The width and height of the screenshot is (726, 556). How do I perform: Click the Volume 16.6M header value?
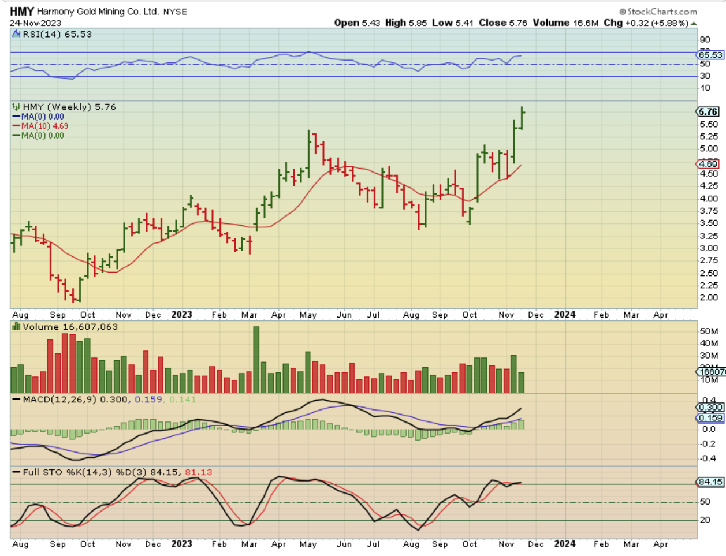click(x=565, y=23)
